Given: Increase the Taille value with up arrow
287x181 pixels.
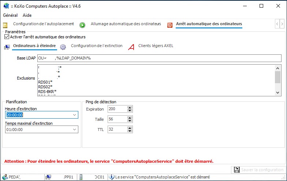Looking at the screenshot, I should point(130,118).
